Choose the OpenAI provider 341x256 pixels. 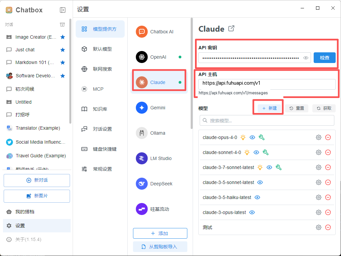tap(159, 57)
